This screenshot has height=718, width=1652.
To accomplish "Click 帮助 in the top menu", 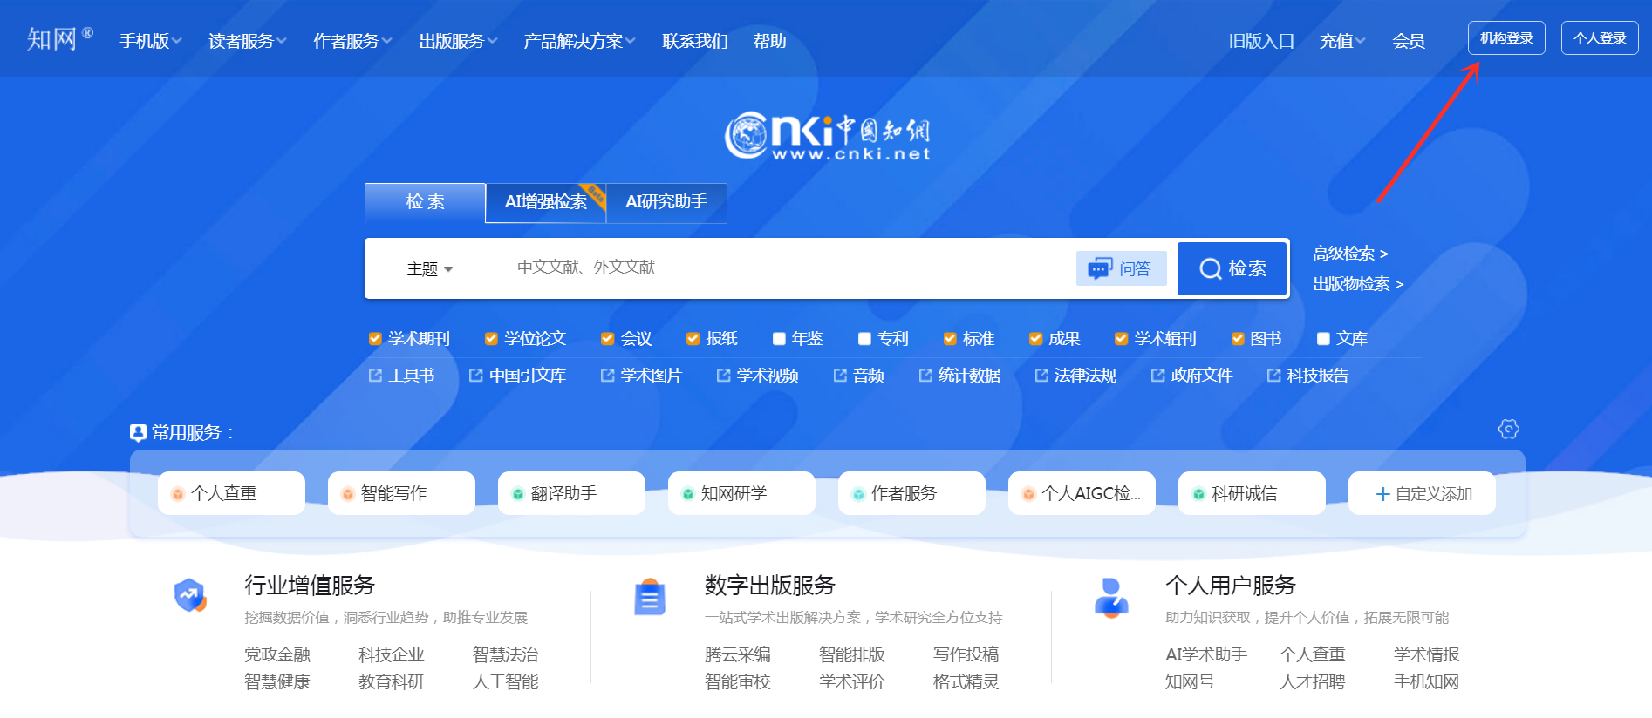I will click(x=770, y=41).
